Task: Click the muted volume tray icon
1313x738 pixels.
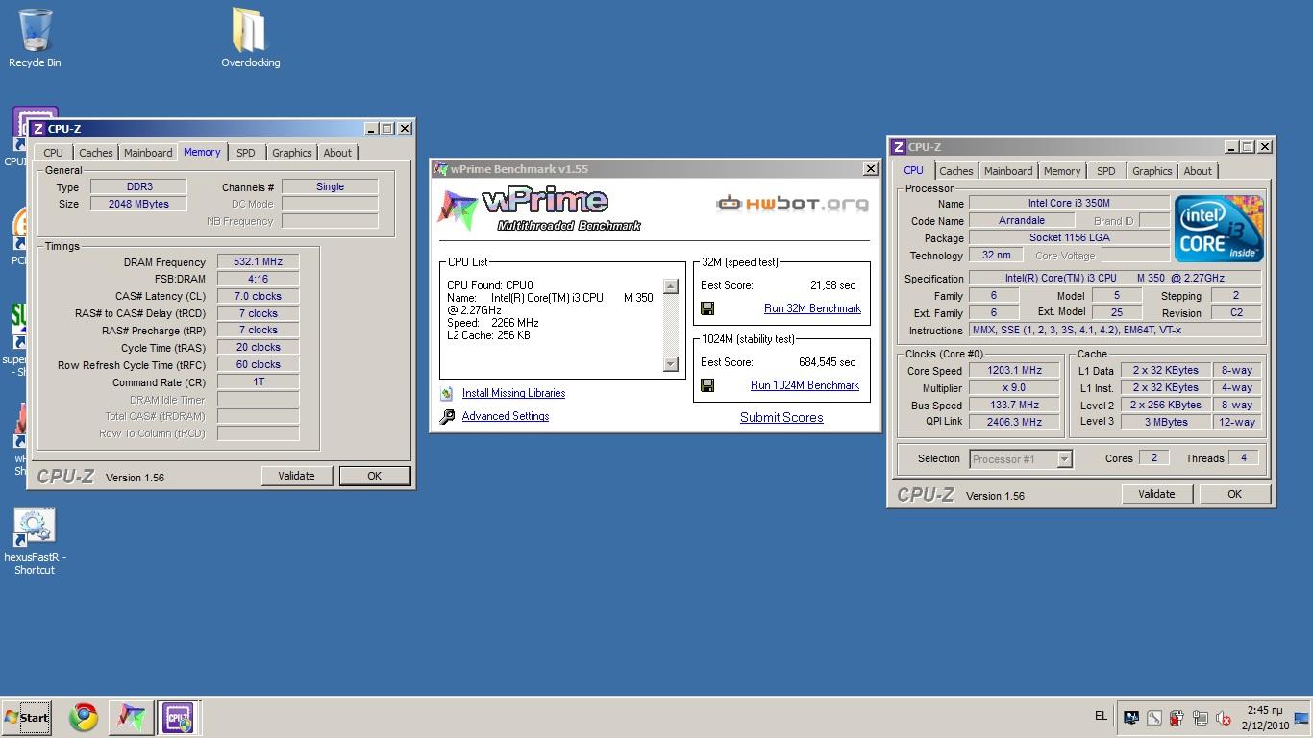Action: coord(1224,718)
